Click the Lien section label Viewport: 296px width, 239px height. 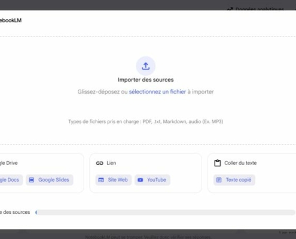click(x=111, y=163)
